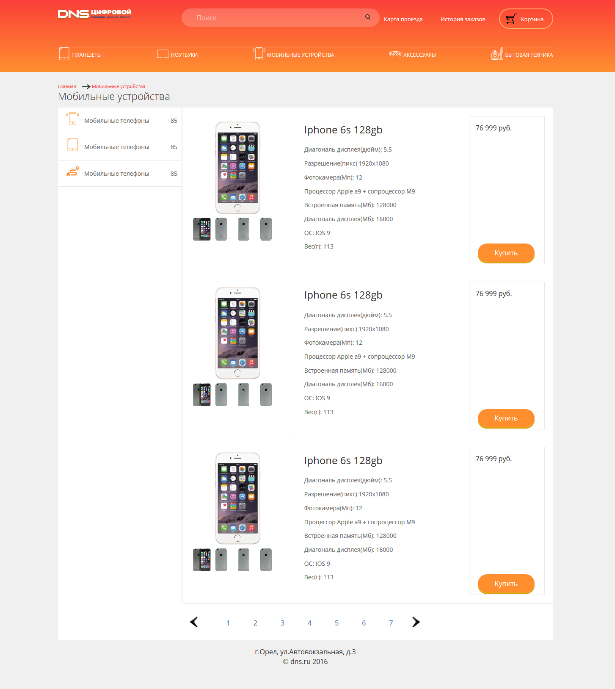
Task: Click the DNS Цифровой logo
Action: [x=95, y=14]
